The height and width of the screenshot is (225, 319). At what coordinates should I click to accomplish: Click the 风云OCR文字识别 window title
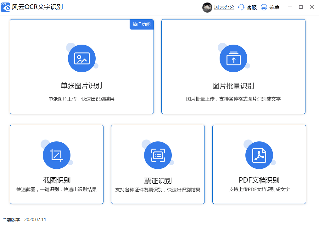click(37, 7)
